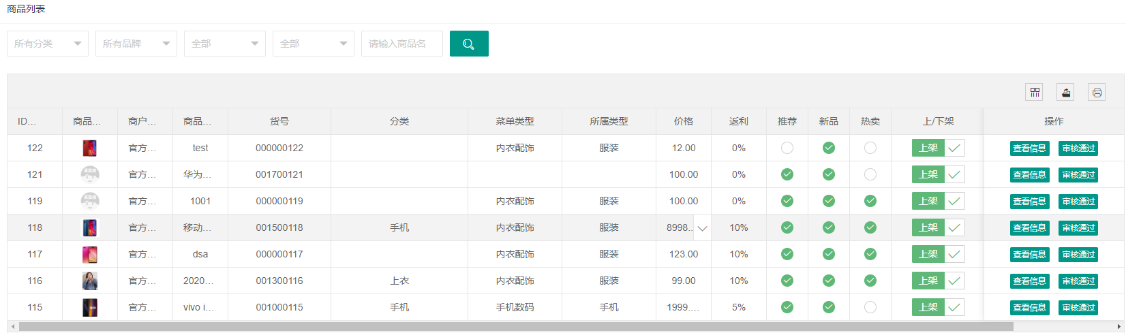Open the column filter grid icon
The height and width of the screenshot is (333, 1126).
pos(1035,92)
